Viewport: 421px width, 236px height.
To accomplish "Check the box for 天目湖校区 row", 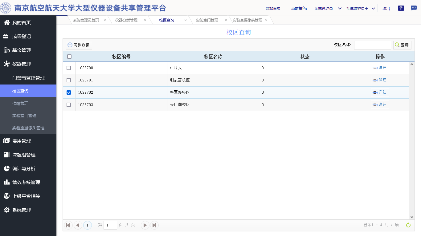I will (69, 105).
